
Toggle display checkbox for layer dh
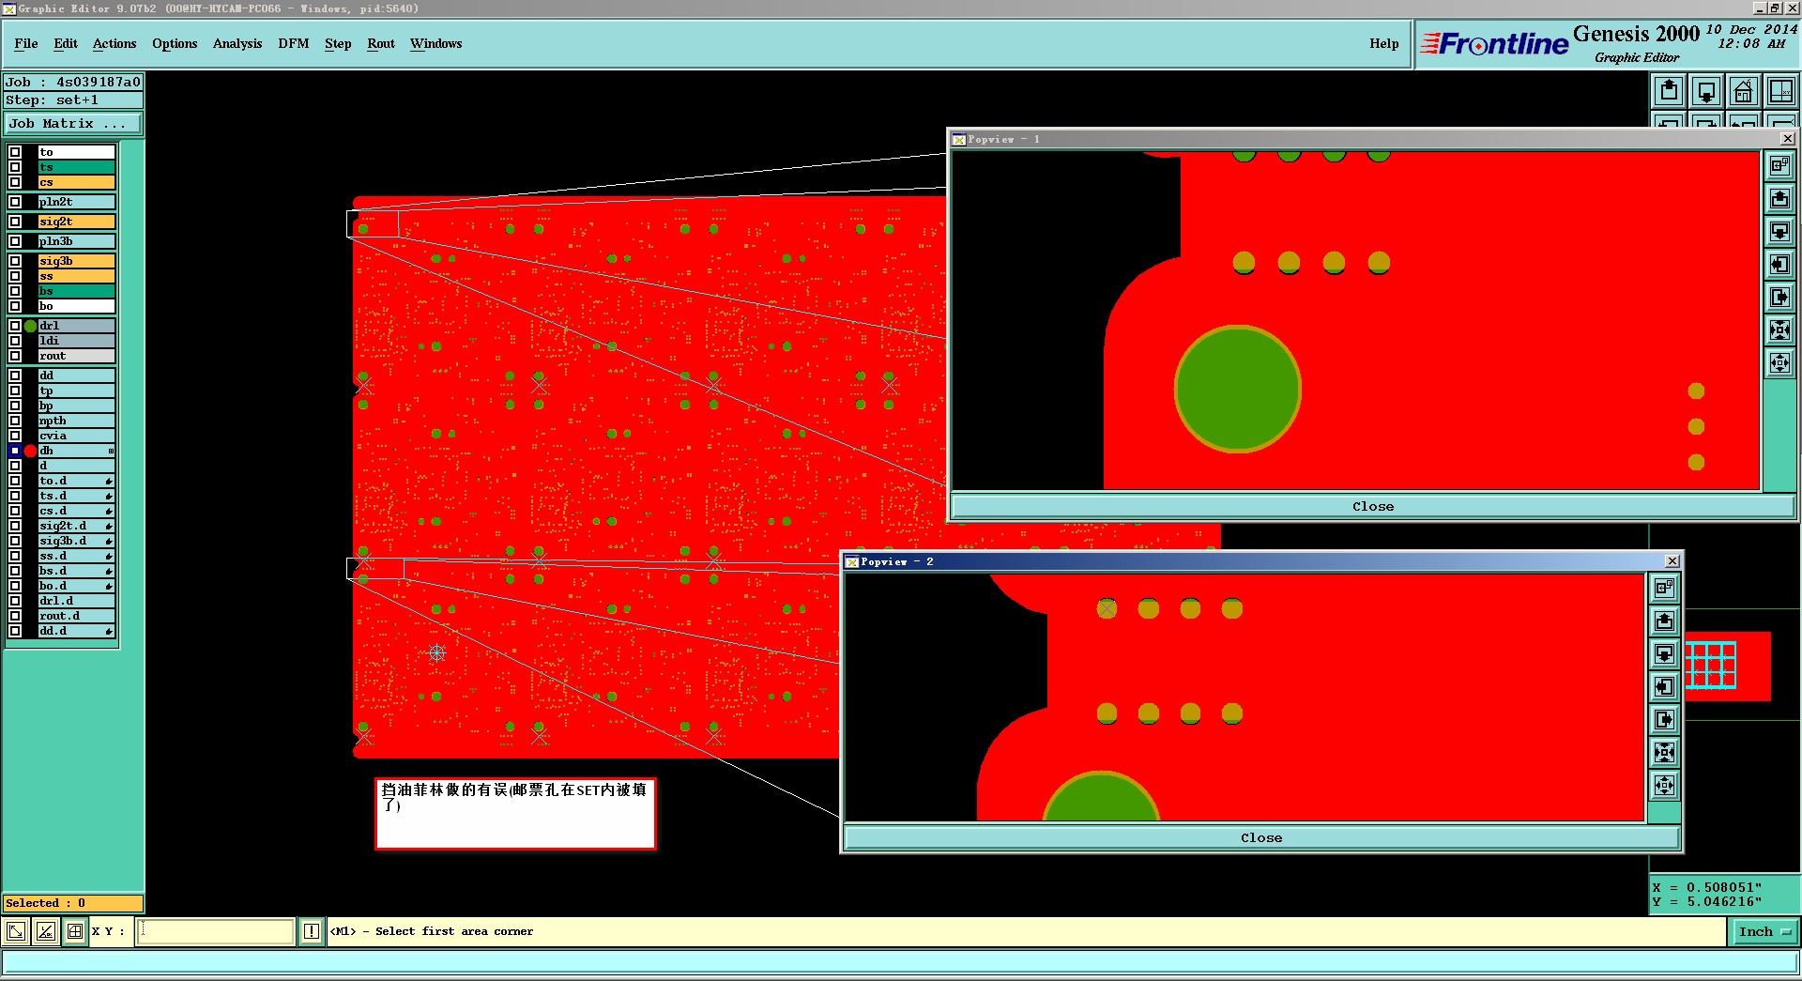[15, 451]
